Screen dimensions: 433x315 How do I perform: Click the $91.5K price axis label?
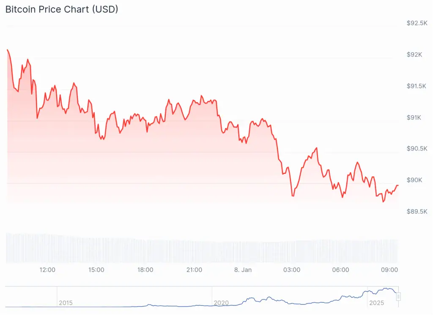tap(417, 86)
